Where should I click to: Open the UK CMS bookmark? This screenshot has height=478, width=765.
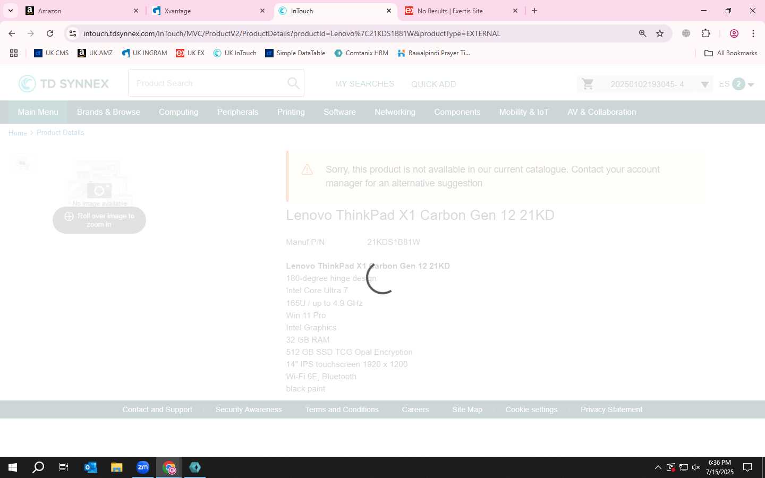52,53
